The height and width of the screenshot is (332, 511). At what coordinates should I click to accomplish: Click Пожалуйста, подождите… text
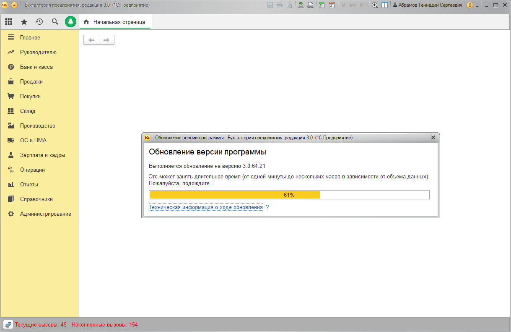[x=182, y=184]
